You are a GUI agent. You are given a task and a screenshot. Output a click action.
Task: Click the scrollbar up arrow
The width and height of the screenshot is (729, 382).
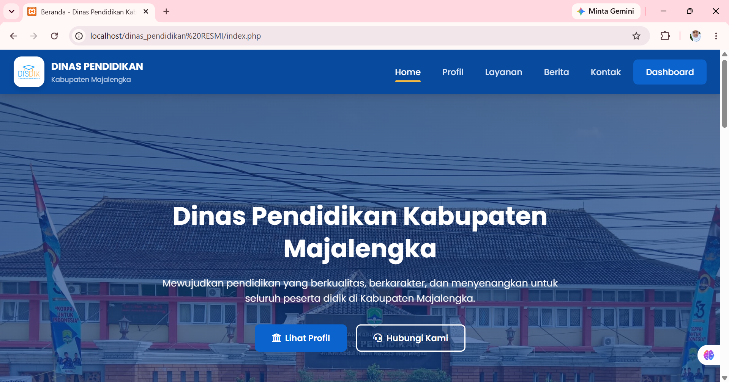point(724,54)
